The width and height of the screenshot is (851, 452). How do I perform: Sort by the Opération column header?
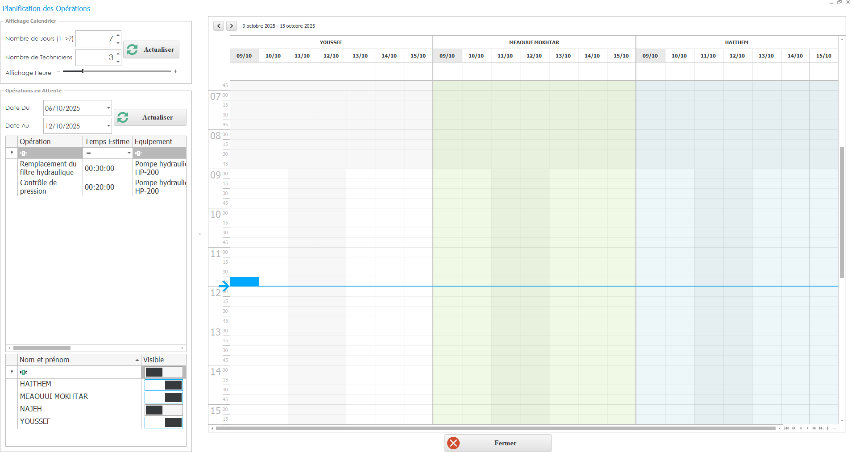50,141
